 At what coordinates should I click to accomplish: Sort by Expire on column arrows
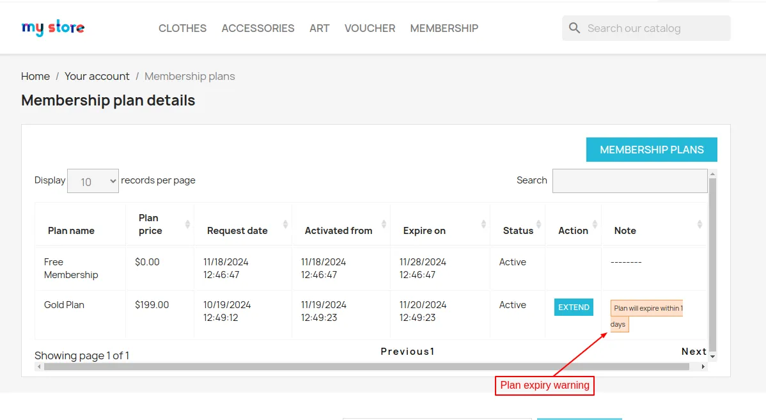coord(483,224)
